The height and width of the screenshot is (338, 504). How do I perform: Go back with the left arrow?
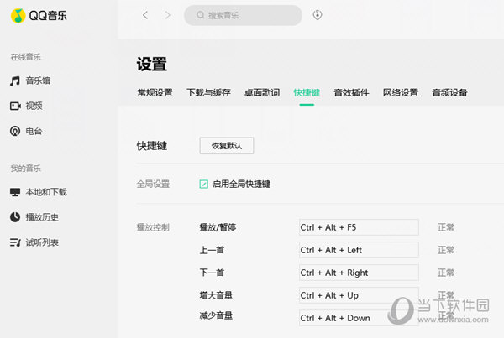point(145,15)
